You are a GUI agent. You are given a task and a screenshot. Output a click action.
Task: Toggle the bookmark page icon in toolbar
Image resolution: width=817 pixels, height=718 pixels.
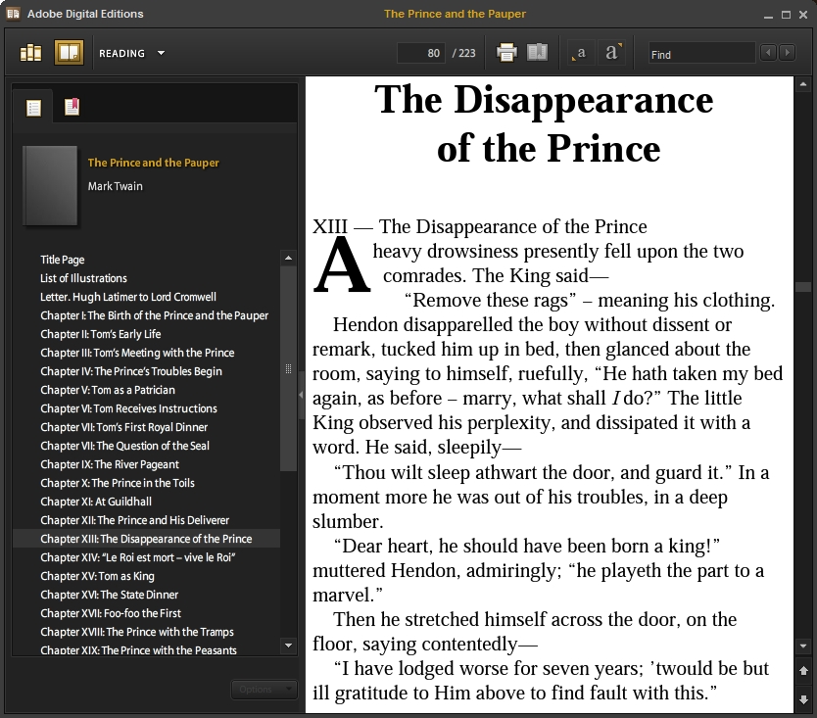coord(537,53)
